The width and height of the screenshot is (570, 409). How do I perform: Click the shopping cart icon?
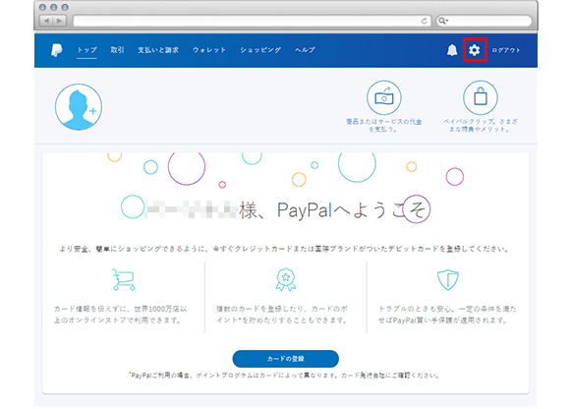[124, 279]
